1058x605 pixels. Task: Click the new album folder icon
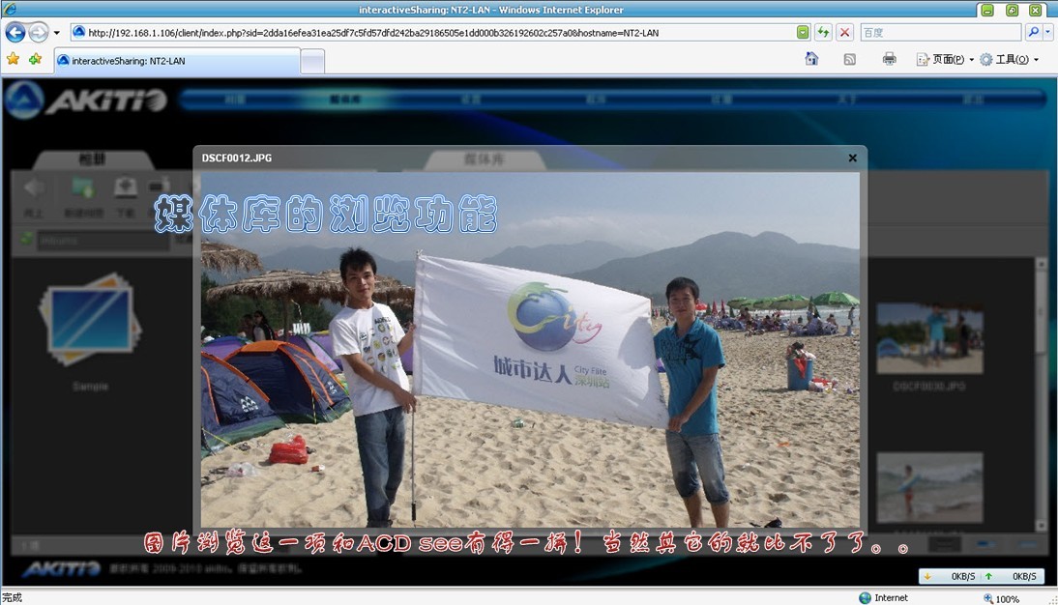click(83, 187)
